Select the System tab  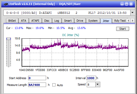point(93,21)
